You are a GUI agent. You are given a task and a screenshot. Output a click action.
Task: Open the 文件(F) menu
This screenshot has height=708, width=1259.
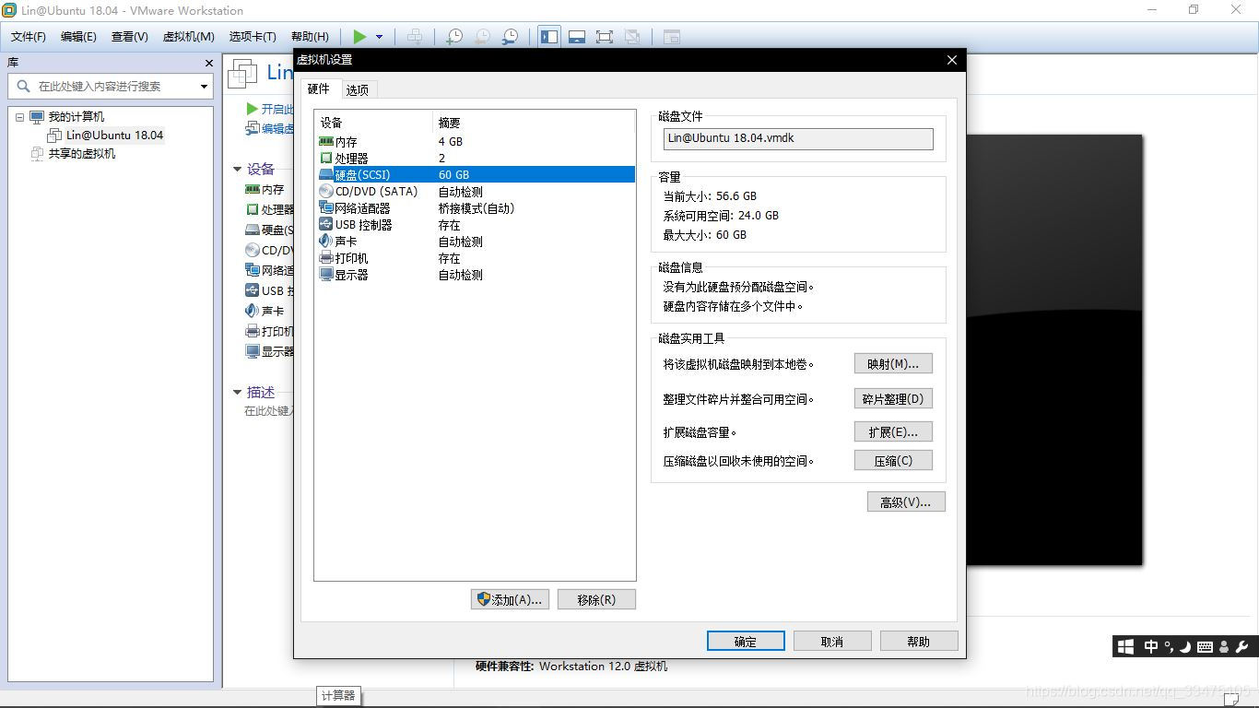click(29, 37)
